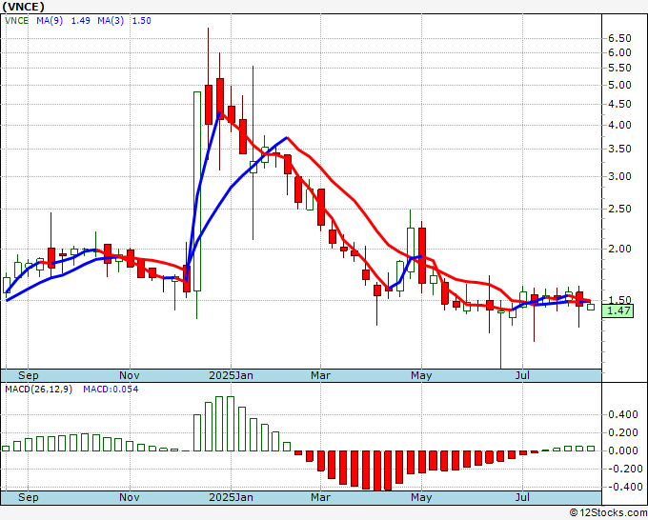Click the last green candle near 1.47
The image size is (648, 520).
pyautogui.click(x=591, y=307)
